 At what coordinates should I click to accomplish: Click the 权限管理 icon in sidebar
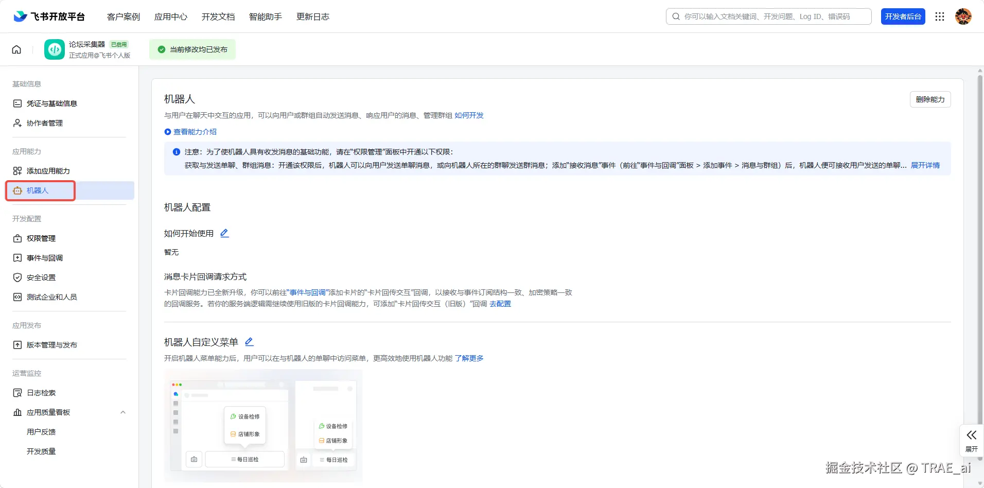[x=17, y=238]
